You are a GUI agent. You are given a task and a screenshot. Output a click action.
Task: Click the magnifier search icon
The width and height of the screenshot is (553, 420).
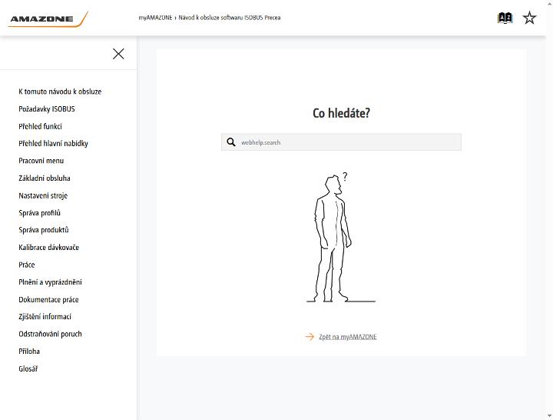(231, 142)
